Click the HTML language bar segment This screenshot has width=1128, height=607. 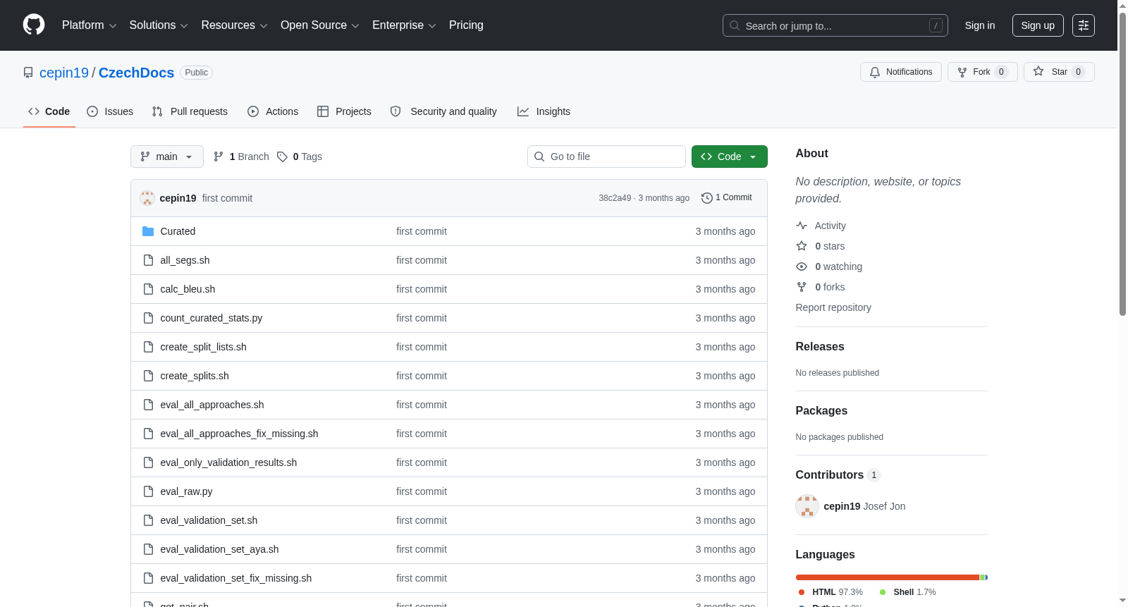tap(888, 577)
